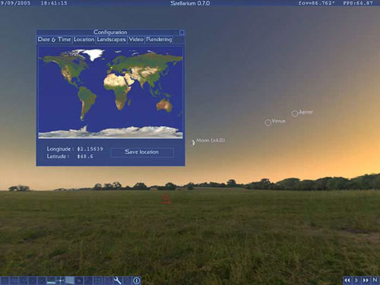Click the Latitude value field

pos(85,157)
